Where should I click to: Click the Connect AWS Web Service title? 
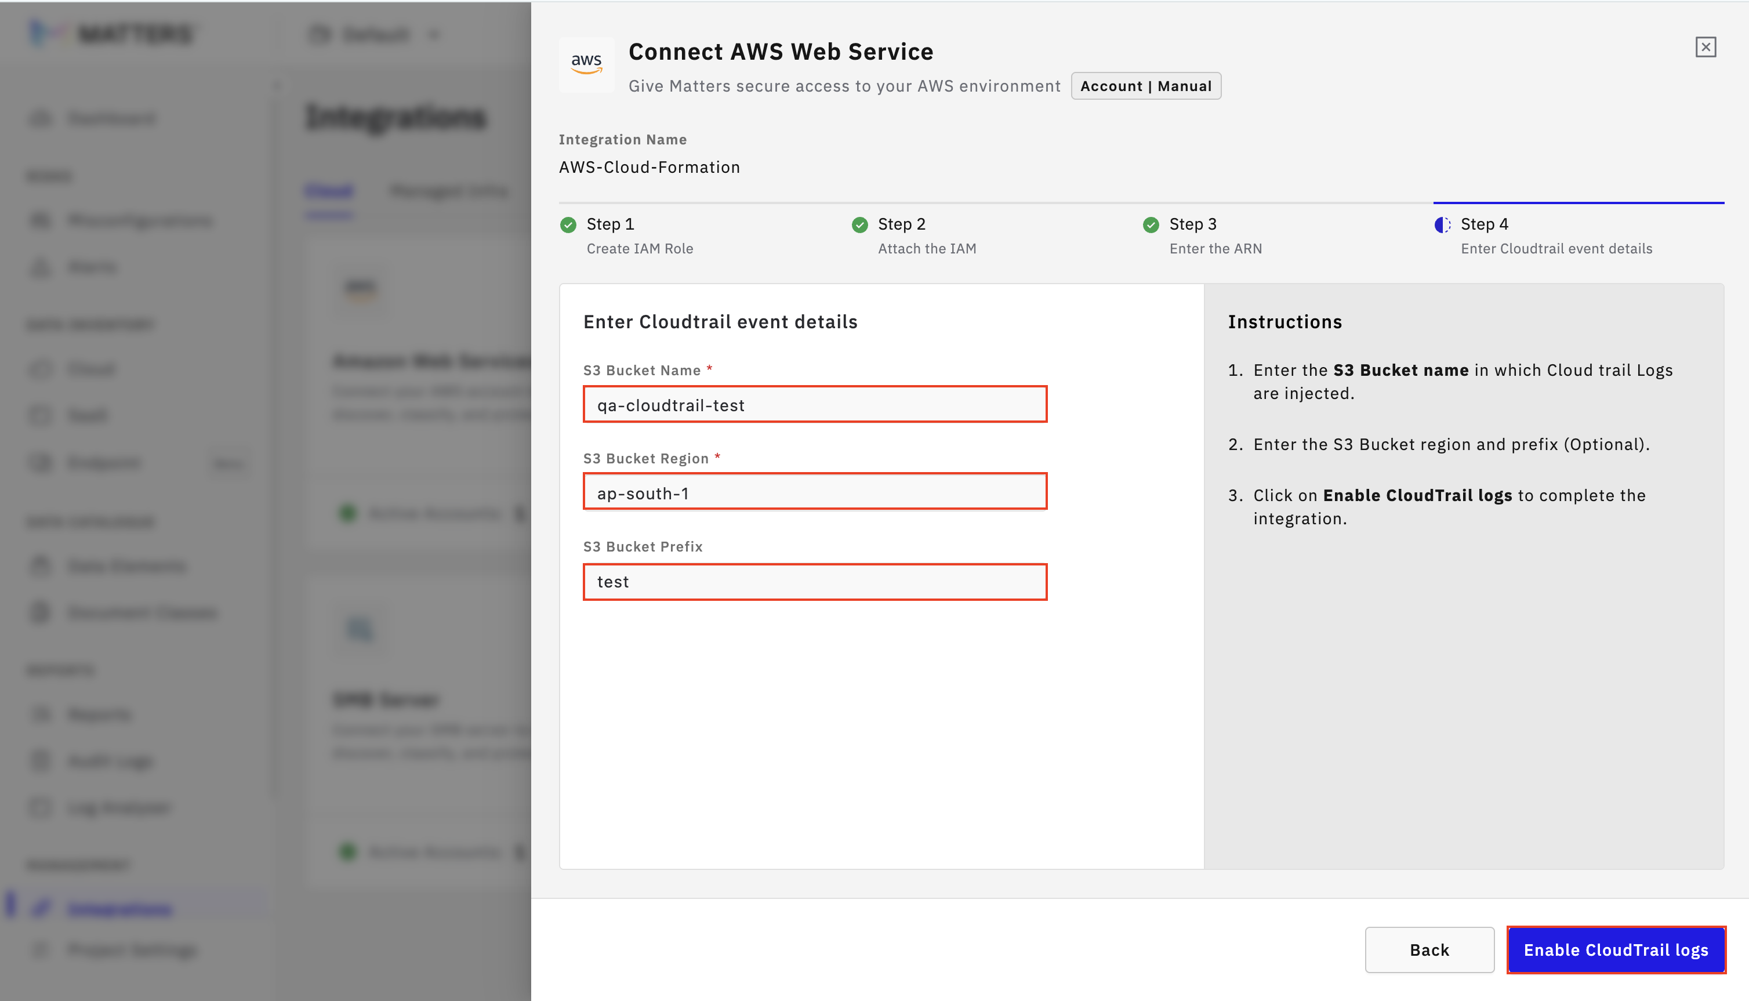781,52
